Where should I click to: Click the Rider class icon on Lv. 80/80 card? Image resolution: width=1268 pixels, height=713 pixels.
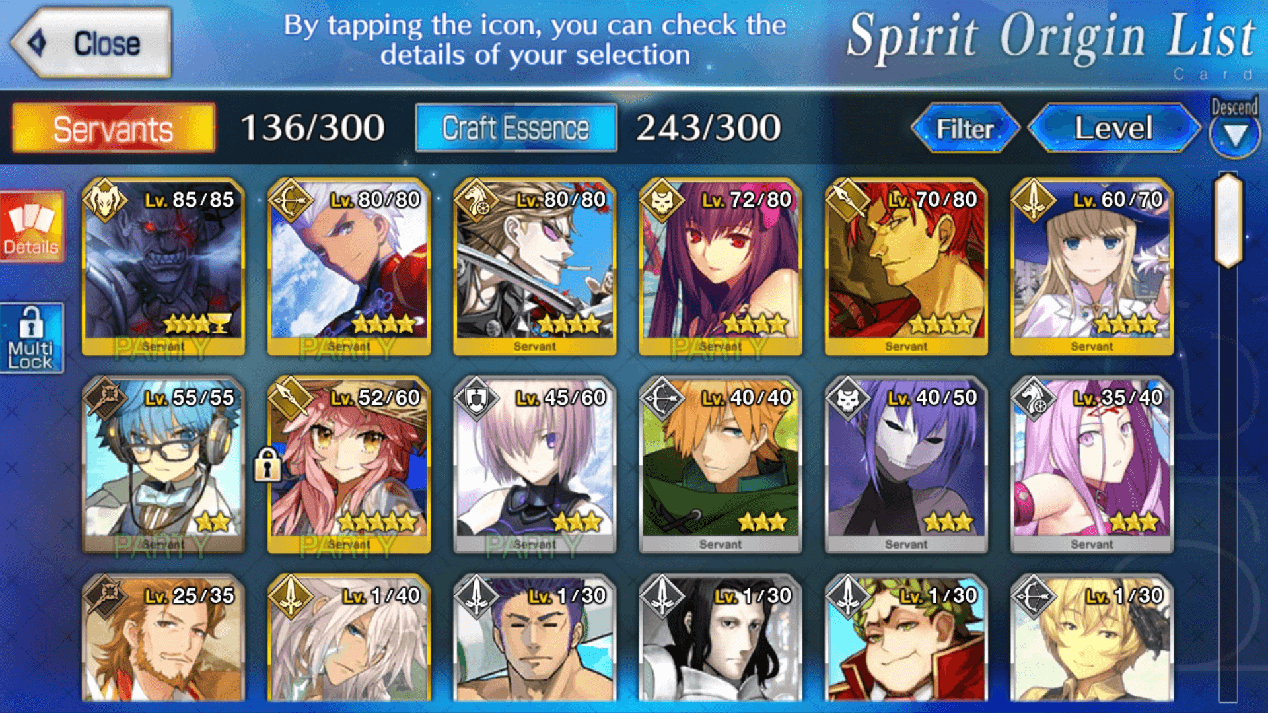476,200
